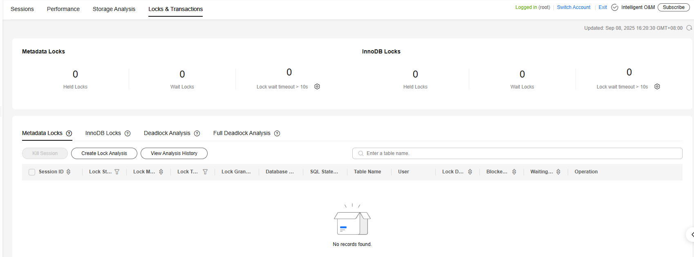
Task: Click help icon next to InnoDB Locks tab
Action: click(128, 133)
